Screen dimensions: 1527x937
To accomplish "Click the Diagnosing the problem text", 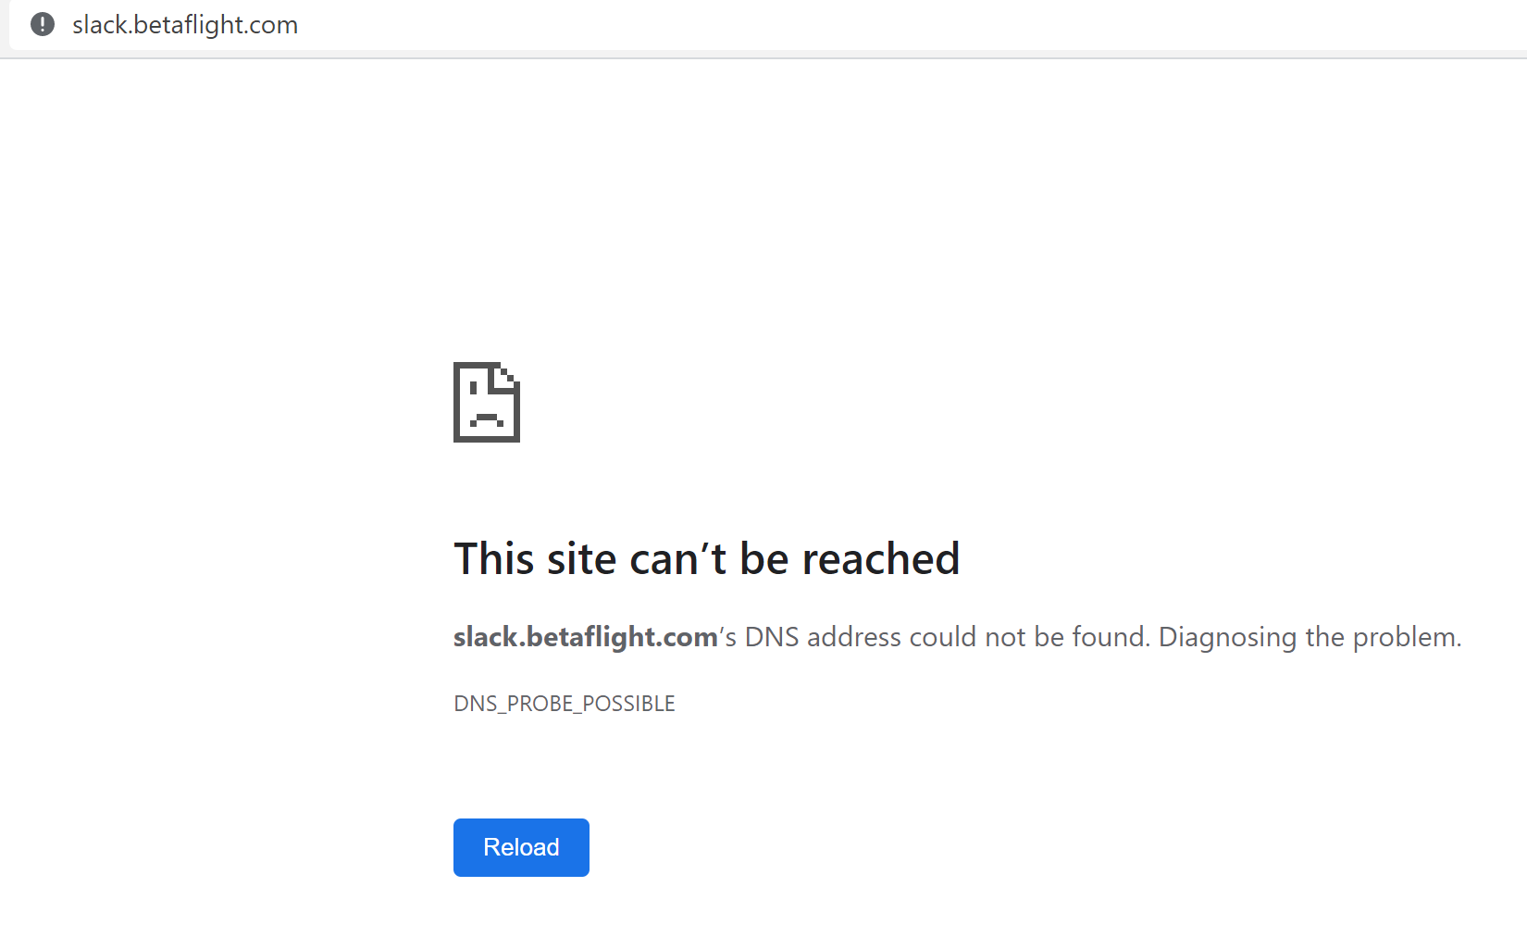I will 1310,636.
